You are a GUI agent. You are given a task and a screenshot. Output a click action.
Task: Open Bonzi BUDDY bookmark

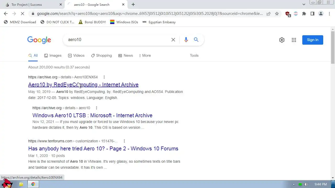coord(92,22)
